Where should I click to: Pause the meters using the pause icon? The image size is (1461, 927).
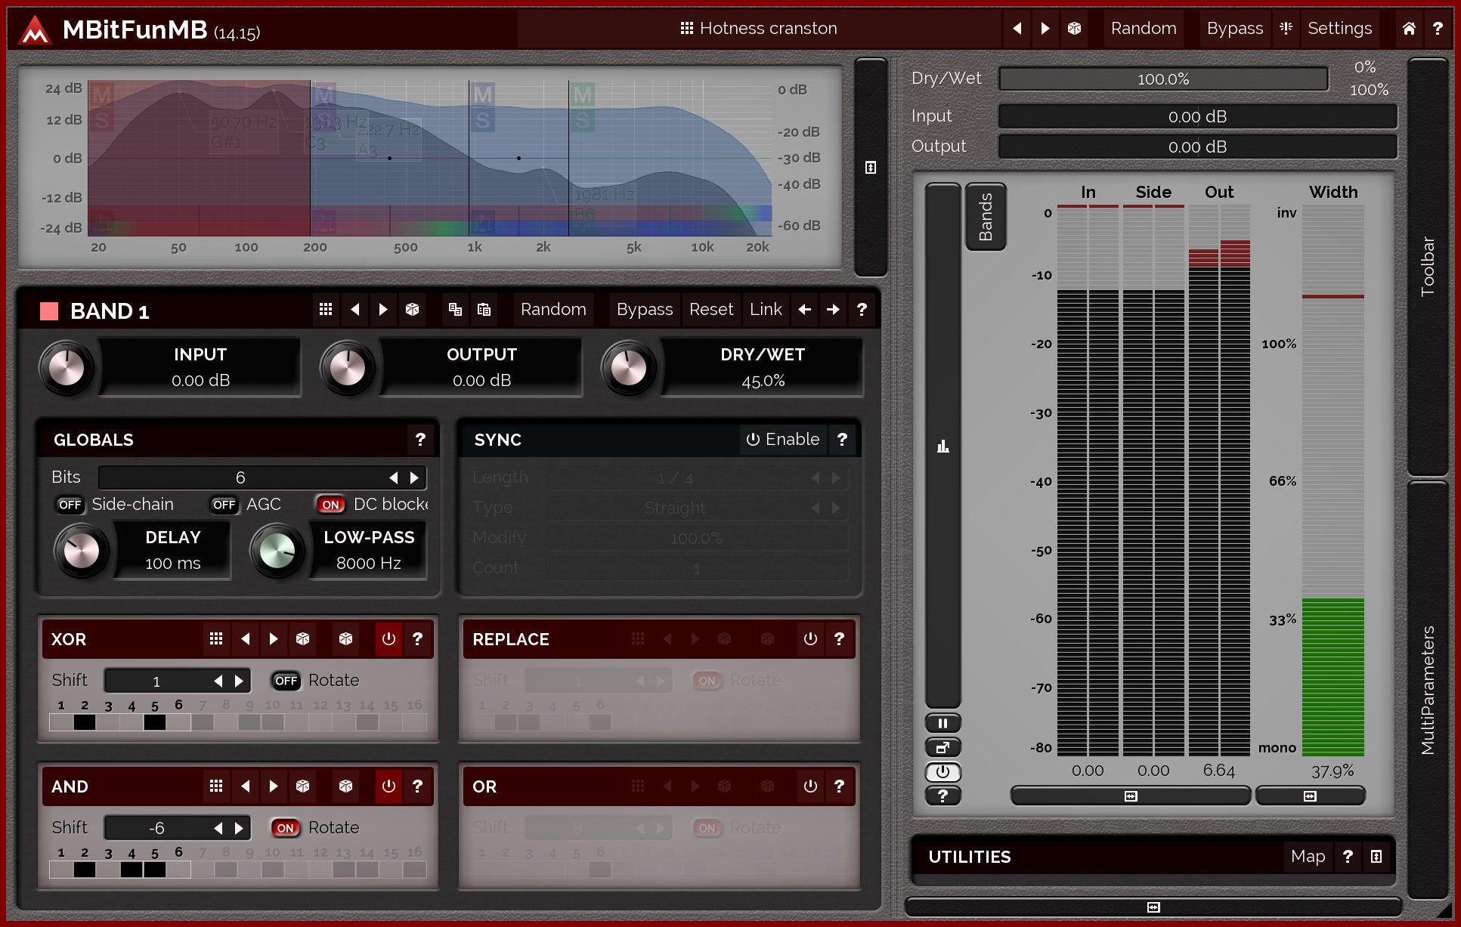943,723
